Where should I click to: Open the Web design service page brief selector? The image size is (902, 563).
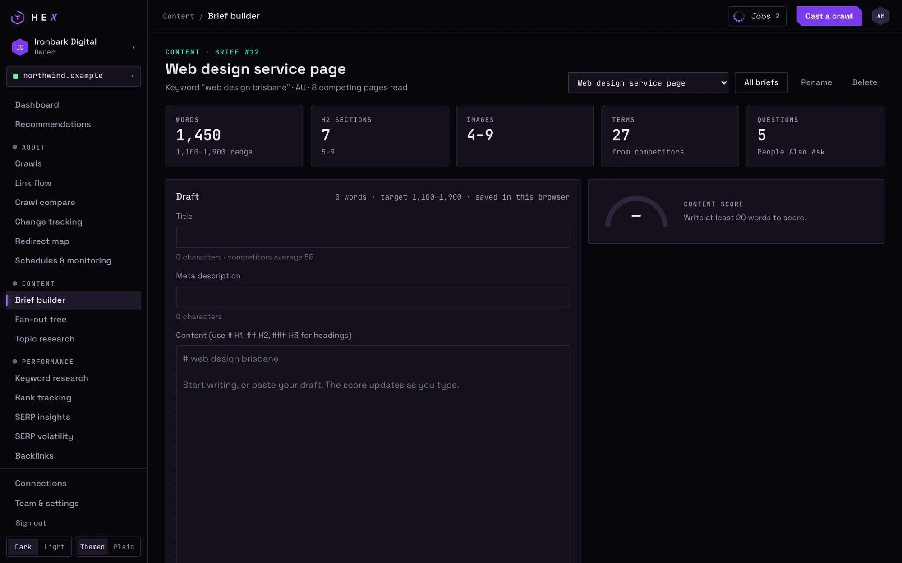[648, 83]
